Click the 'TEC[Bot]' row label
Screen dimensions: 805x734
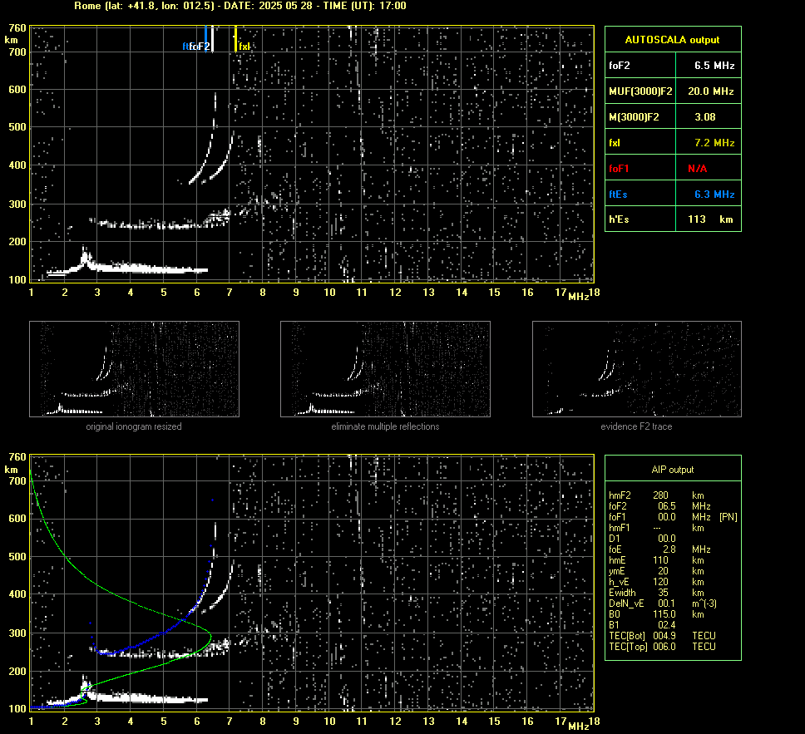[x=628, y=635]
